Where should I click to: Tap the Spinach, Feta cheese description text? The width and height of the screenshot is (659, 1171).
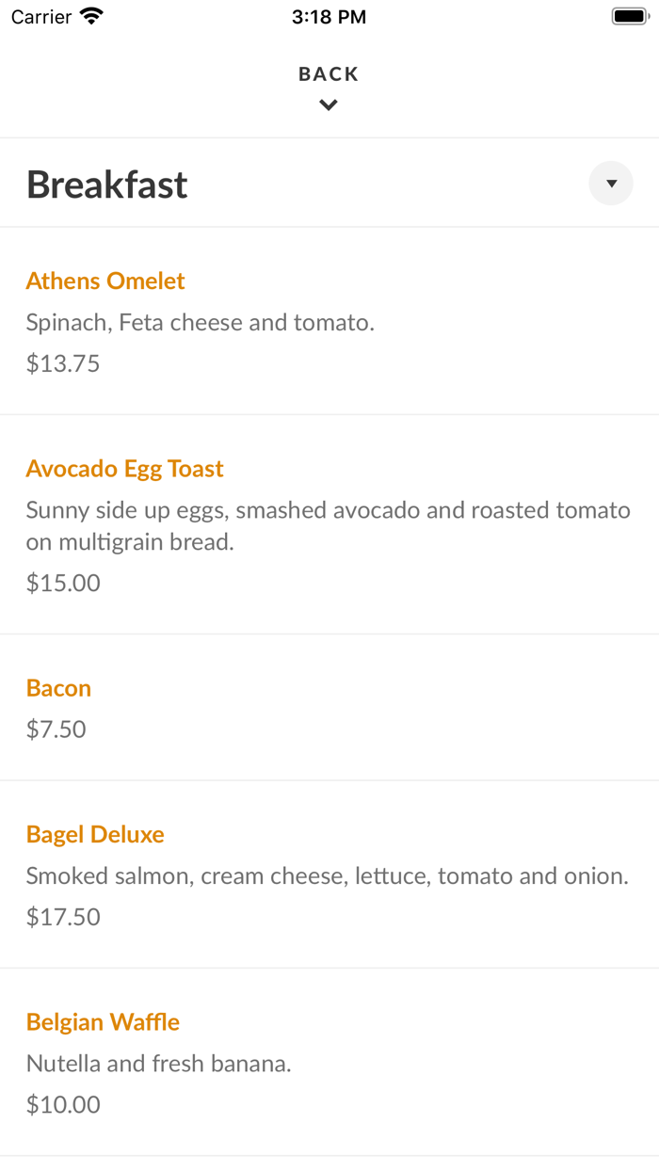tap(201, 323)
